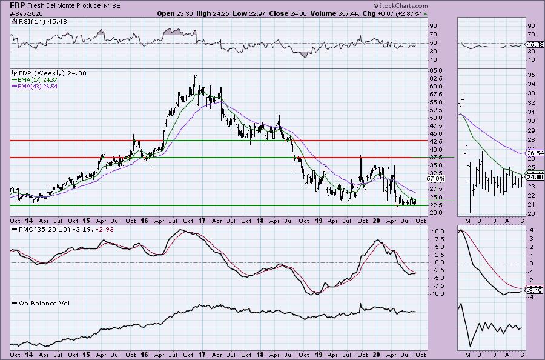Screen dimensions: 545x360
Task: Click the Volume 357.4K readout
Action: coord(334,13)
